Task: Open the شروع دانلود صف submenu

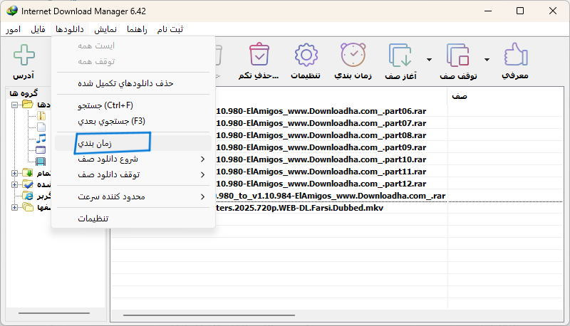Action: pos(133,159)
